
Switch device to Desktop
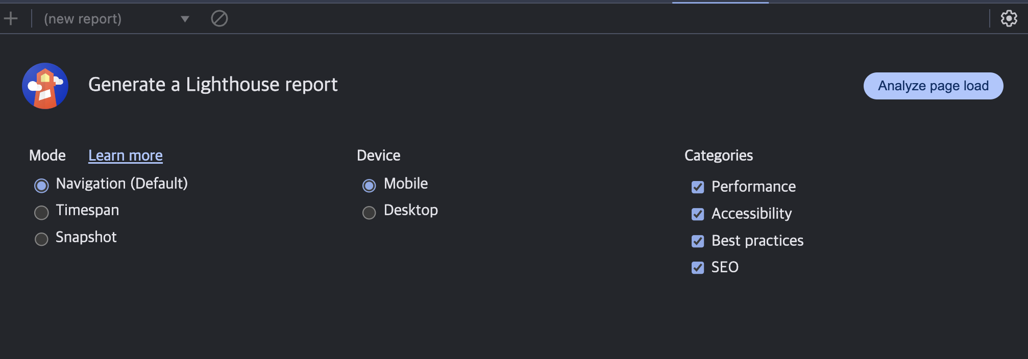(369, 213)
